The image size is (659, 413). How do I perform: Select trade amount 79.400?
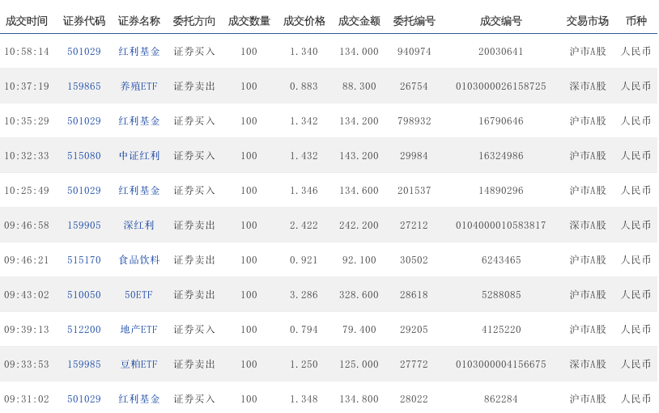click(359, 330)
